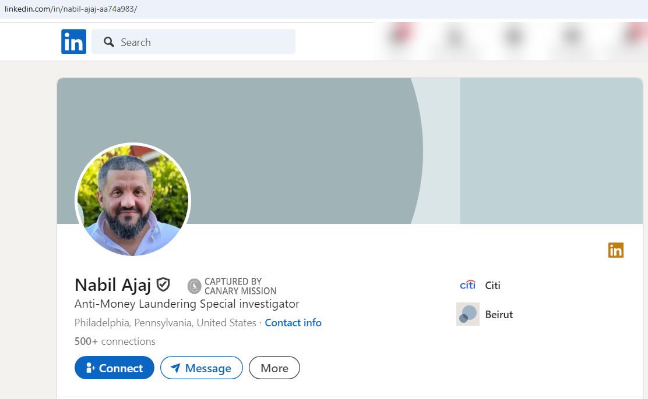648x399 pixels.
Task: Select the browser address bar URL
Action: (x=70, y=9)
